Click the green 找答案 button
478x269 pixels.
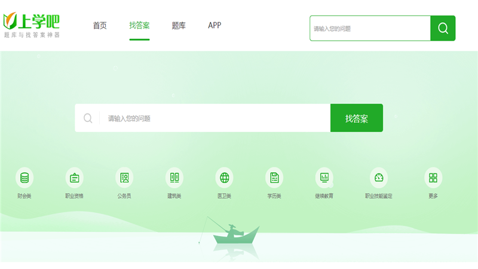357,118
